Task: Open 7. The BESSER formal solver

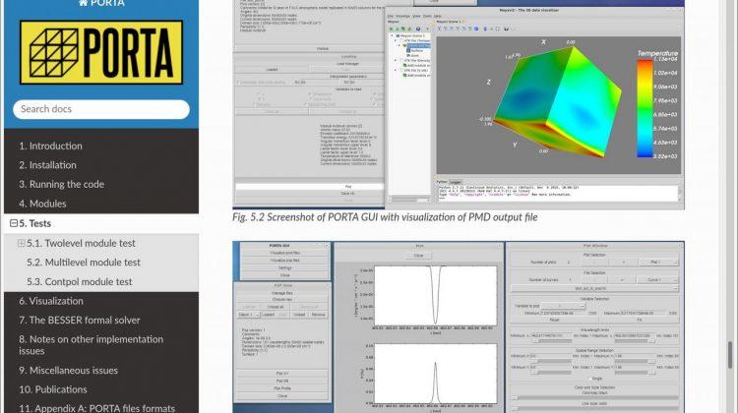Action: [80, 321]
